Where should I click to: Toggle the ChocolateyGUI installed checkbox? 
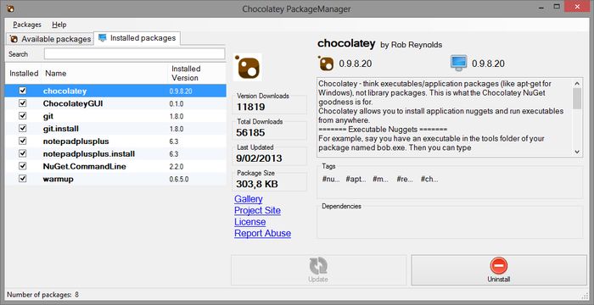click(23, 103)
